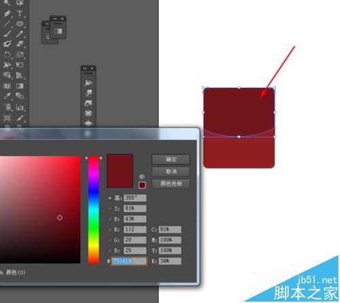Select the Scale tool

click(20, 54)
